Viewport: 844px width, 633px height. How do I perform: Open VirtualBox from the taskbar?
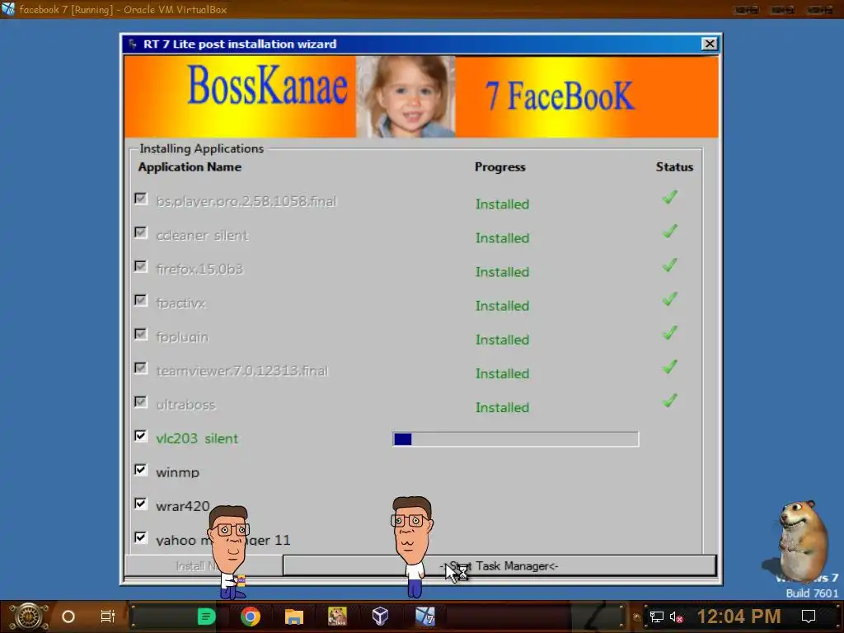(x=381, y=617)
